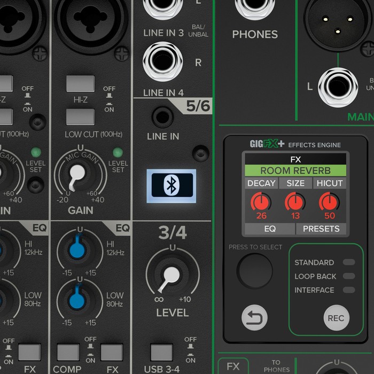Click the 3/4 channel number label

pos(173,233)
